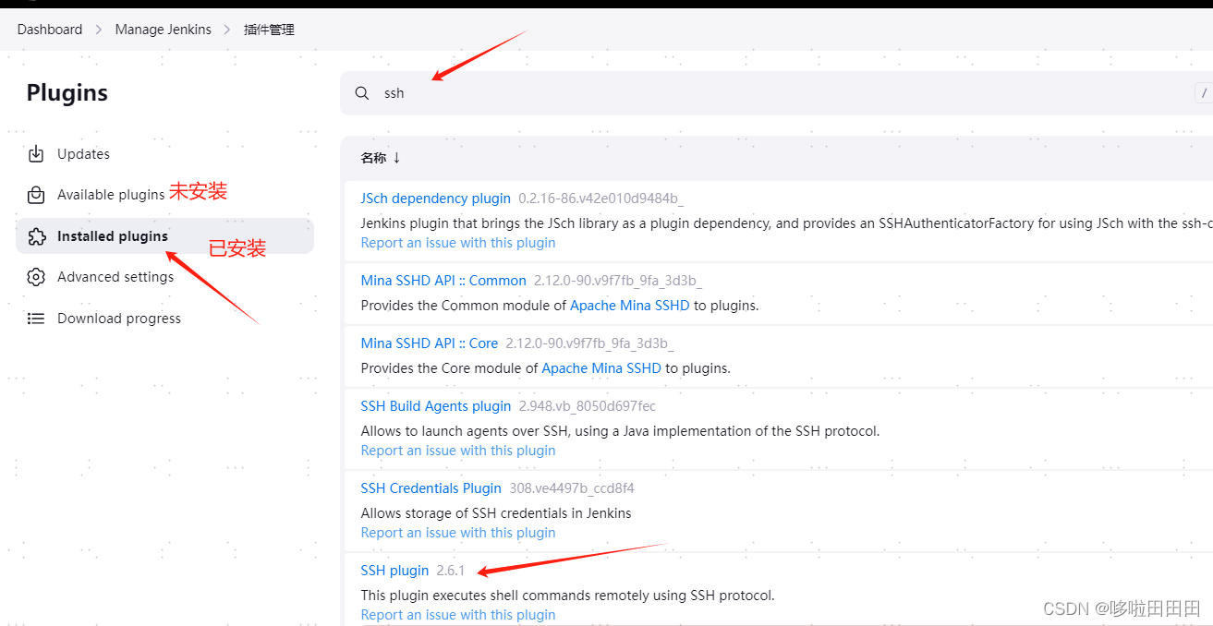Open Mina SSHD API :: Common plugin
Image resolution: width=1213 pixels, height=626 pixels.
pos(443,280)
